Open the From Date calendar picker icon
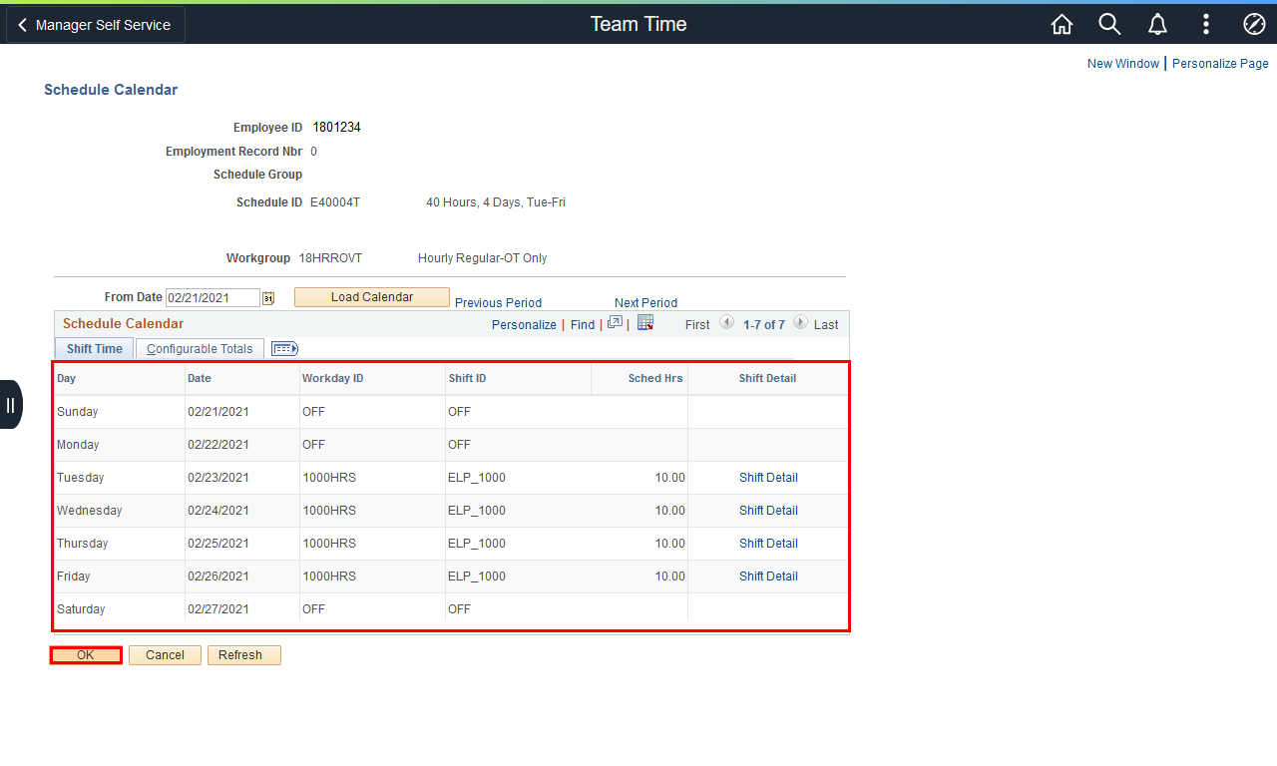This screenshot has height=766, width=1277. click(x=268, y=297)
